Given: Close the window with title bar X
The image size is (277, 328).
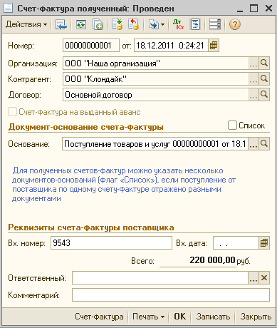Looking at the screenshot, I should (268, 9).
